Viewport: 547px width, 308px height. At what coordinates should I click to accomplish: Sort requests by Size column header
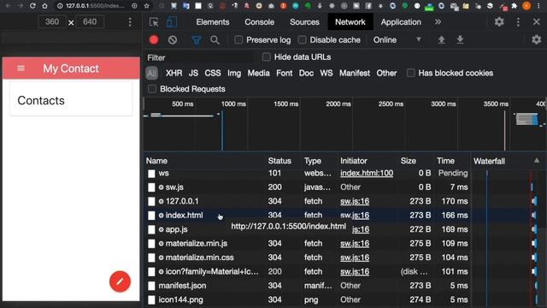click(409, 161)
